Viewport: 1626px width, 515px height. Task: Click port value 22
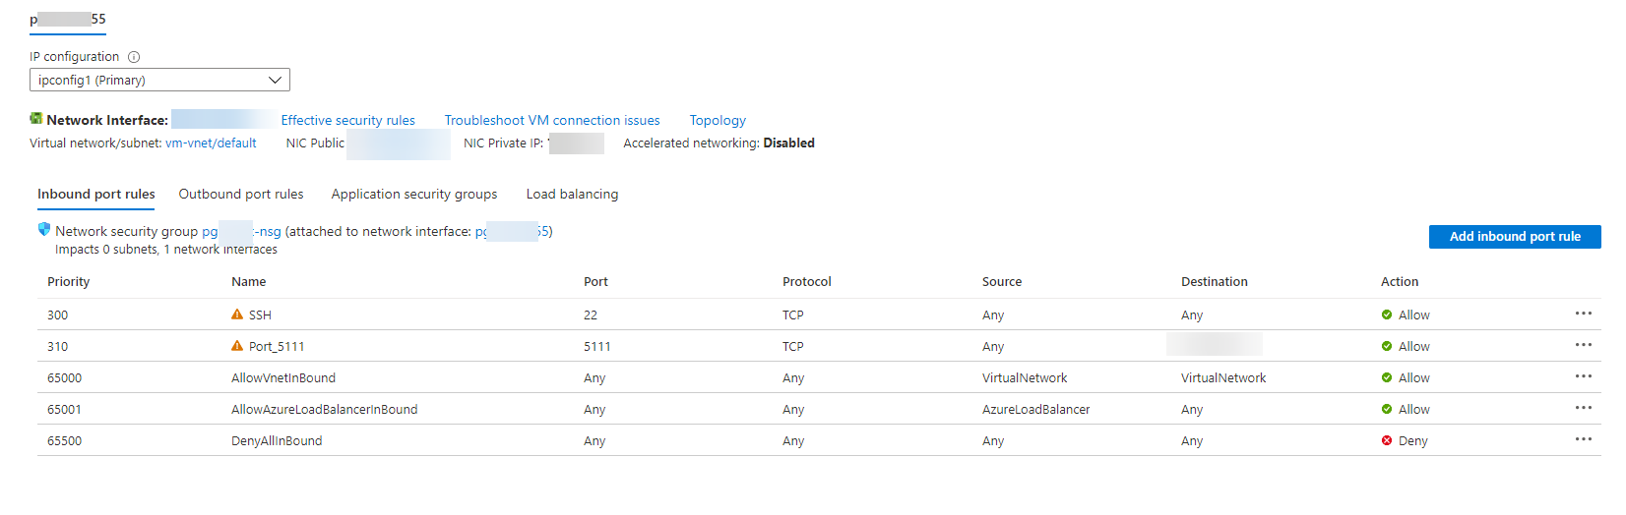click(x=591, y=315)
